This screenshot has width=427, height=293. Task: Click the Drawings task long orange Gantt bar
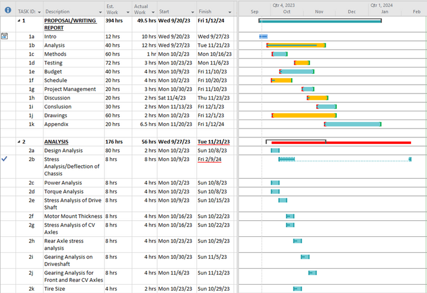tap(304, 115)
